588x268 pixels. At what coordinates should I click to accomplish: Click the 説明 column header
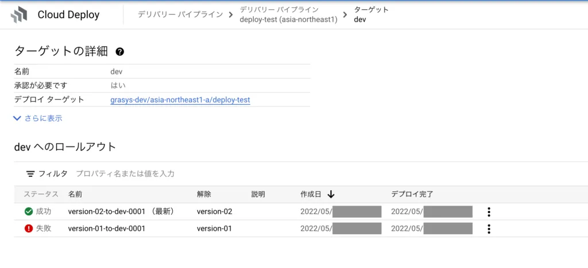(258, 194)
